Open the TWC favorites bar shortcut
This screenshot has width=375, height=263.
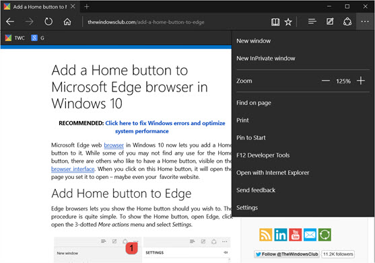coord(15,38)
